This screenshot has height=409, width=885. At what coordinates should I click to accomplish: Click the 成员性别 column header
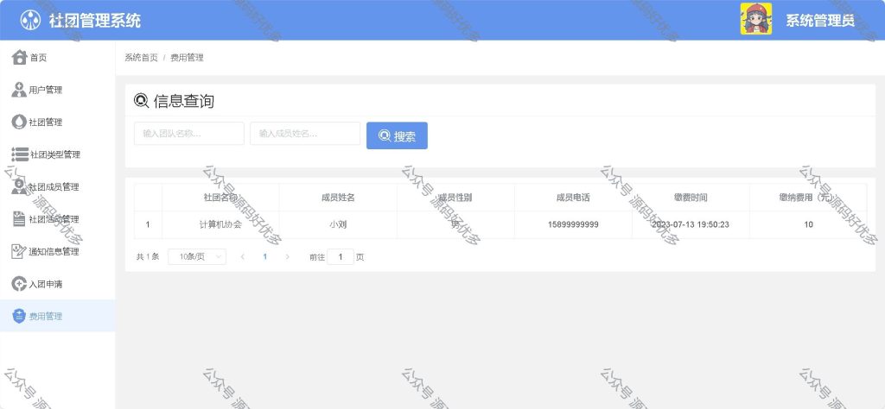pos(455,198)
